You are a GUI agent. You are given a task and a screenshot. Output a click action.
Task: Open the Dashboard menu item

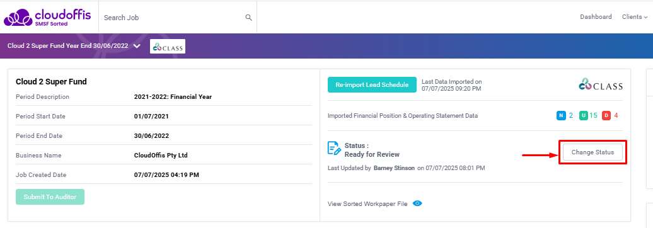pos(596,17)
